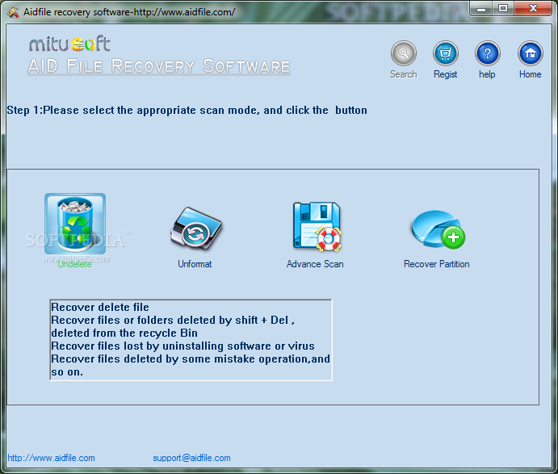The height and width of the screenshot is (474, 558).
Task: Click 'Recover files lost by uninstalling software' line
Action: pyautogui.click(x=183, y=346)
